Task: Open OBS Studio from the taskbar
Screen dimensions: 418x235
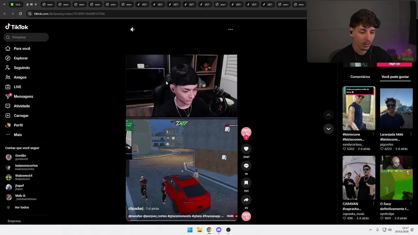Action: tap(228, 230)
